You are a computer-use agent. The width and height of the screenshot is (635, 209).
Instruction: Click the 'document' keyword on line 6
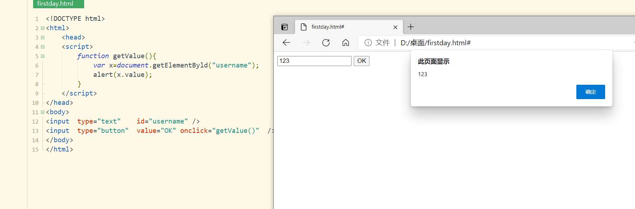(133, 65)
